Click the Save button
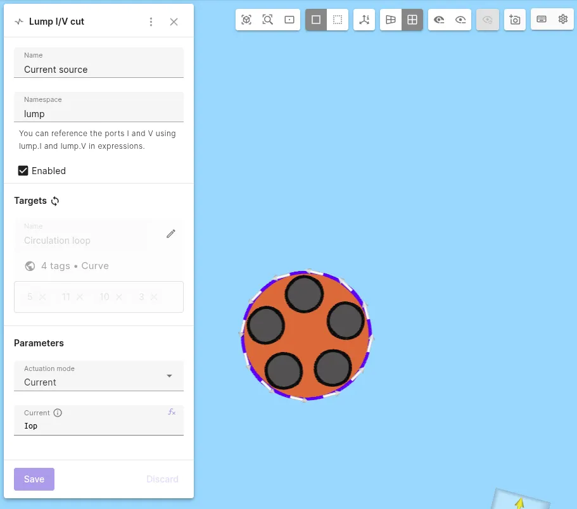This screenshot has width=577, height=509. point(34,479)
